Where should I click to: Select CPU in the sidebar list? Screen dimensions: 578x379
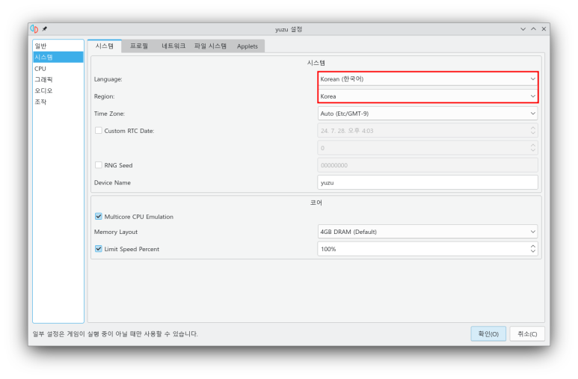[58, 69]
